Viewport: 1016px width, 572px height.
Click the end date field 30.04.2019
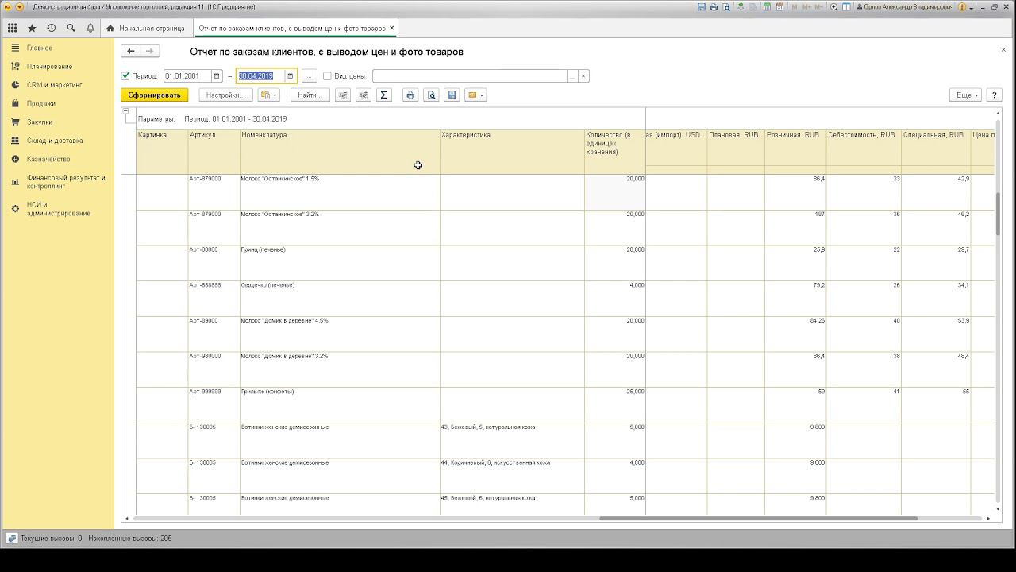[261, 76]
